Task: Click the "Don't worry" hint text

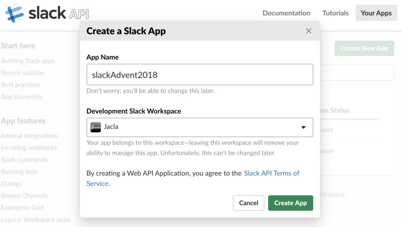Action: click(150, 91)
